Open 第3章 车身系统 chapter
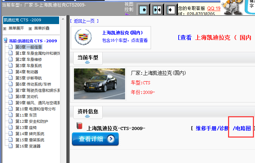Viewport: 255px width, 163px height. [x=29, y=66]
